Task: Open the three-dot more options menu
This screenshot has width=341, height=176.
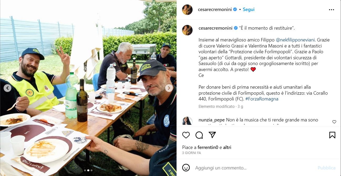Action: (332, 10)
